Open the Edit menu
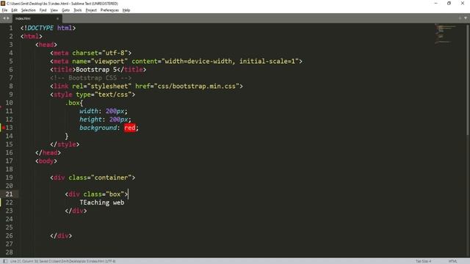 (x=14, y=10)
